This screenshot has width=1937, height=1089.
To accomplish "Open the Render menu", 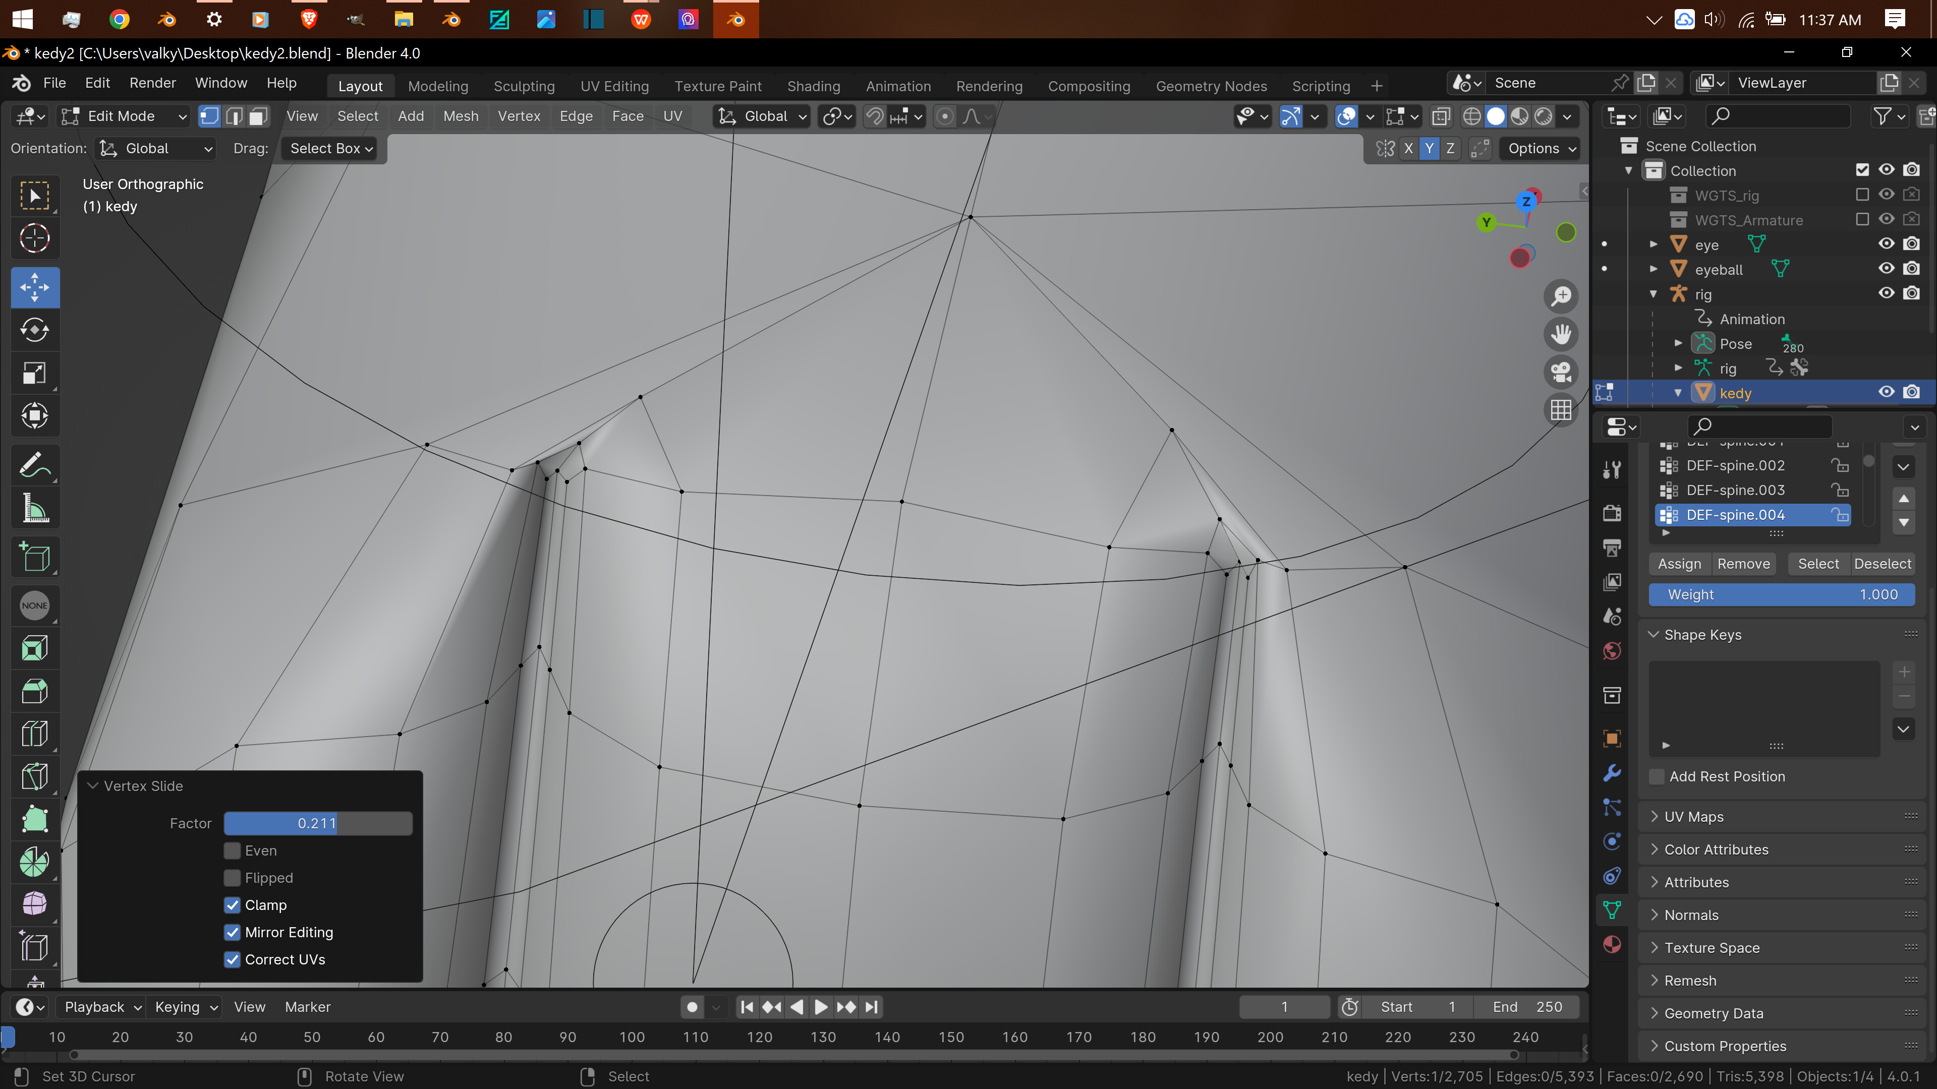I will pyautogui.click(x=153, y=83).
